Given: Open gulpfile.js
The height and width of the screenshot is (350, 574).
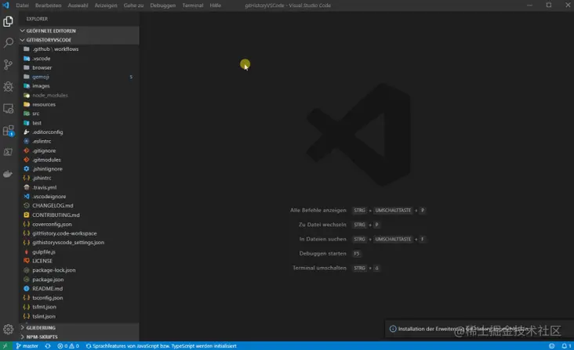Looking at the screenshot, I should 79,251.
